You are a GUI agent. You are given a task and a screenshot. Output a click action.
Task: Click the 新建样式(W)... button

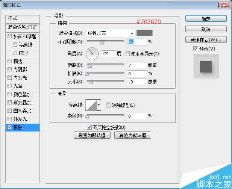(206, 40)
